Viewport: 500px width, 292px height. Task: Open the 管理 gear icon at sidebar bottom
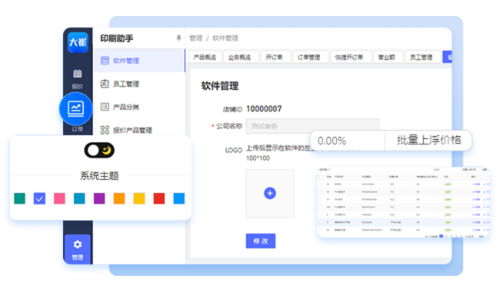(x=78, y=244)
